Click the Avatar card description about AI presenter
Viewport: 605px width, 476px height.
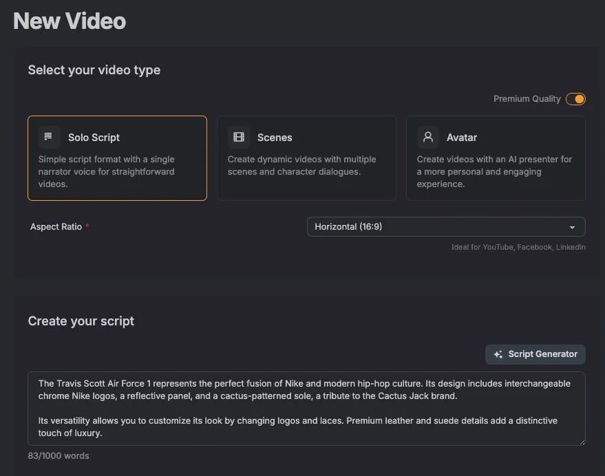coord(494,171)
